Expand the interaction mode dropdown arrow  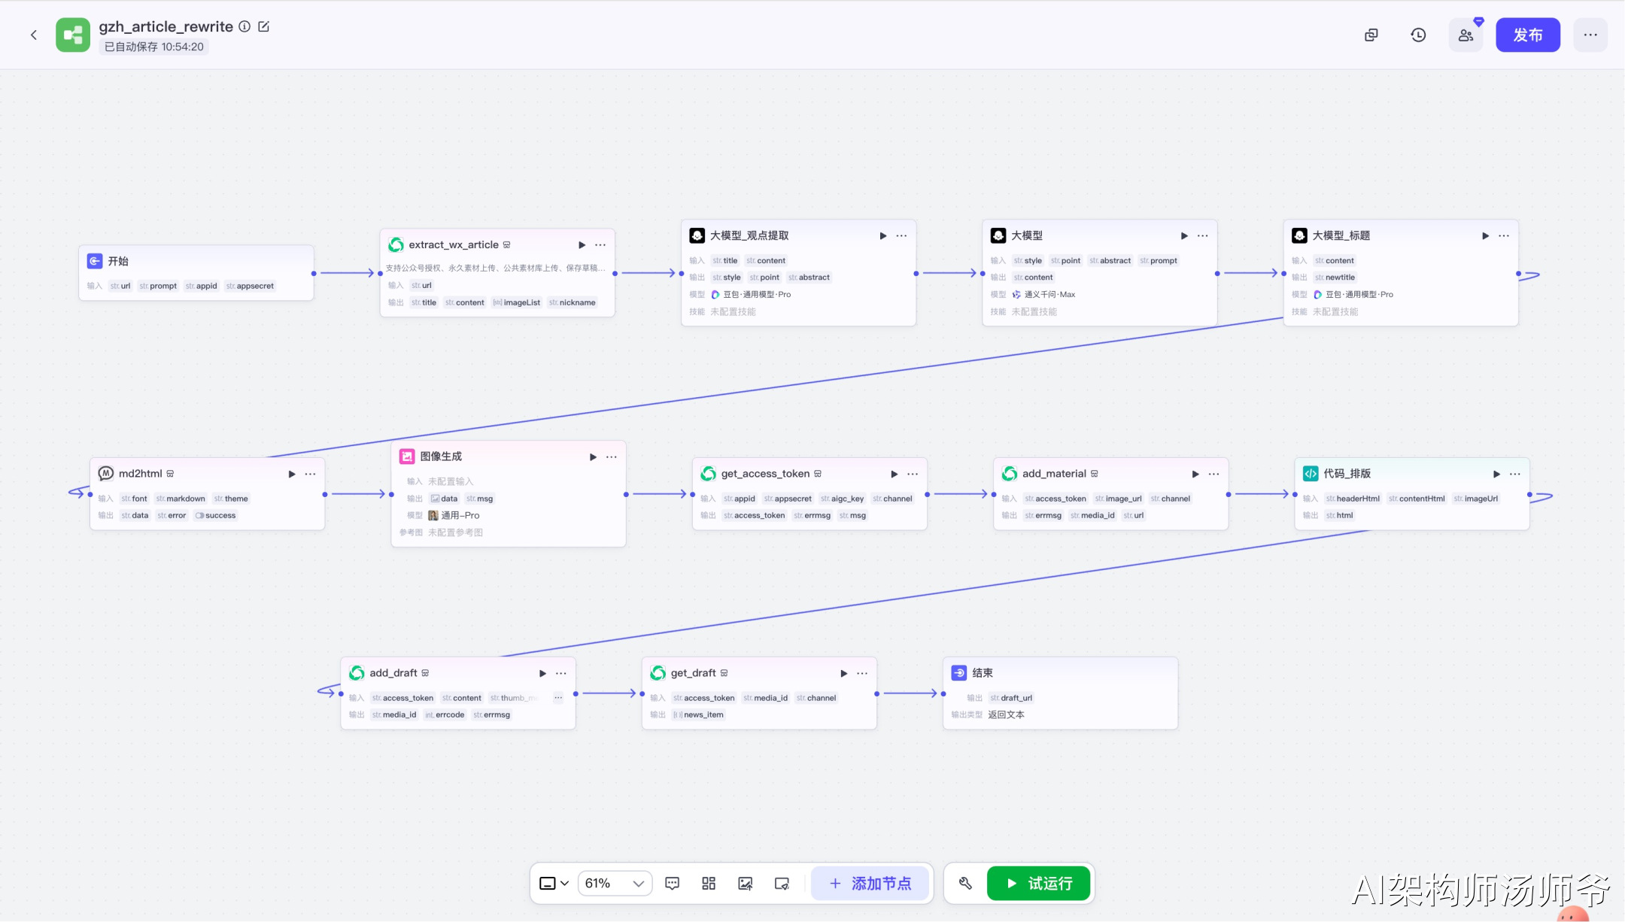tap(564, 883)
